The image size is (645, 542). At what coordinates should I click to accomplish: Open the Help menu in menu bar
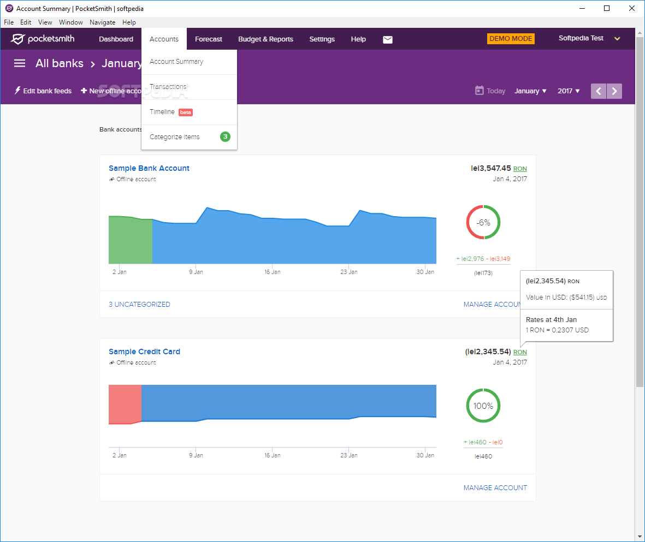[x=129, y=22]
